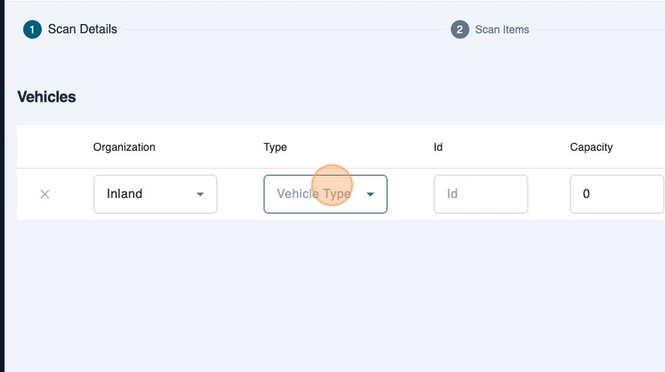Click the 0 value in Capacity
The height and width of the screenshot is (372, 665).
pos(586,194)
